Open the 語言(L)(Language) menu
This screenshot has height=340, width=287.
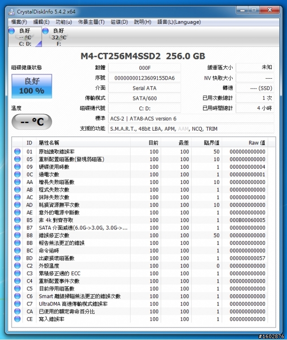pyautogui.click(x=179, y=22)
